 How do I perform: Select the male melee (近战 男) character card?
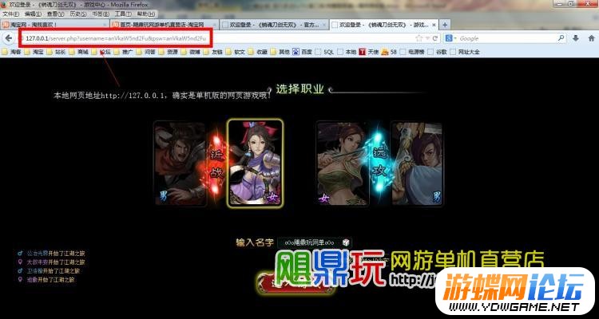coord(180,163)
